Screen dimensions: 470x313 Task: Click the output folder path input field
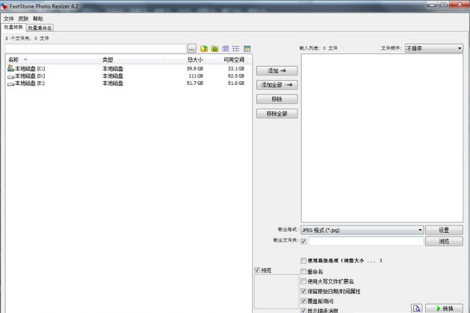(366, 241)
